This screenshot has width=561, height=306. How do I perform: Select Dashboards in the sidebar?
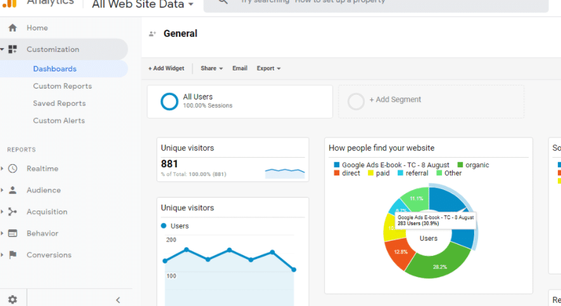54,68
